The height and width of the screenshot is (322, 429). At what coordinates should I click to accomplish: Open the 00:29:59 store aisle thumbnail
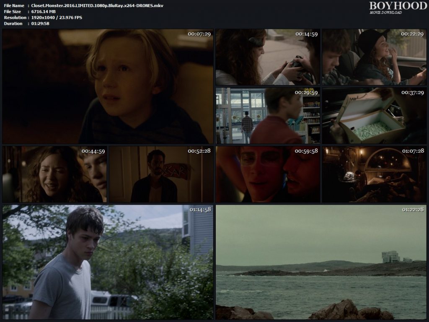(x=267, y=116)
